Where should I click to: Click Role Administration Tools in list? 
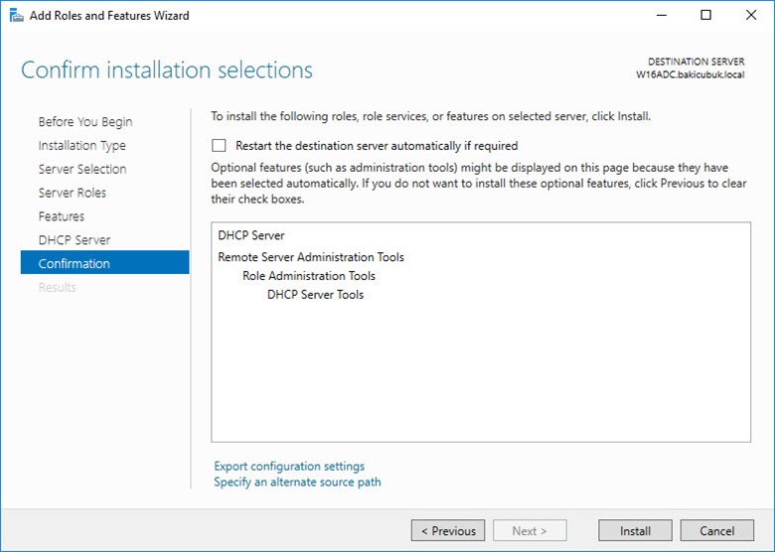(309, 276)
